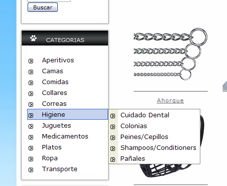Choose Peines/Cepillos in the submenu
The height and width of the screenshot is (186, 227).
(144, 137)
